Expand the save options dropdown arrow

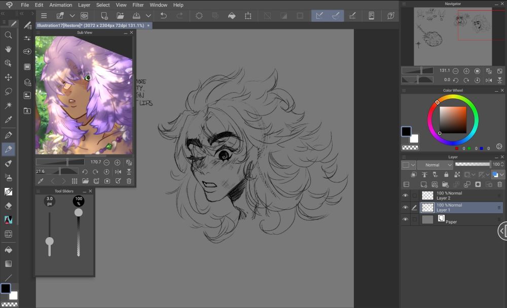pos(149,16)
